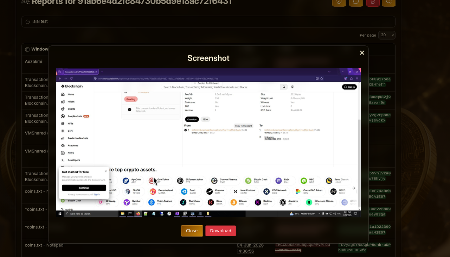Click the Ethereum Classic asset icon
450x257 pixels.
tap(309, 202)
